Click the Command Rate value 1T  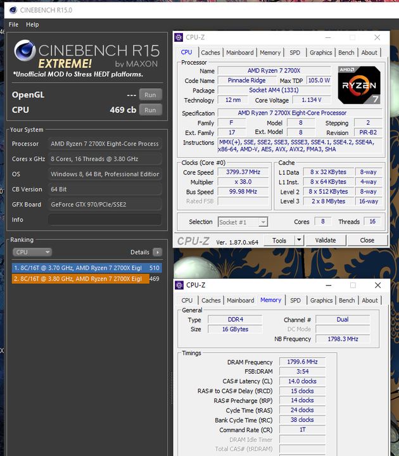(x=303, y=429)
